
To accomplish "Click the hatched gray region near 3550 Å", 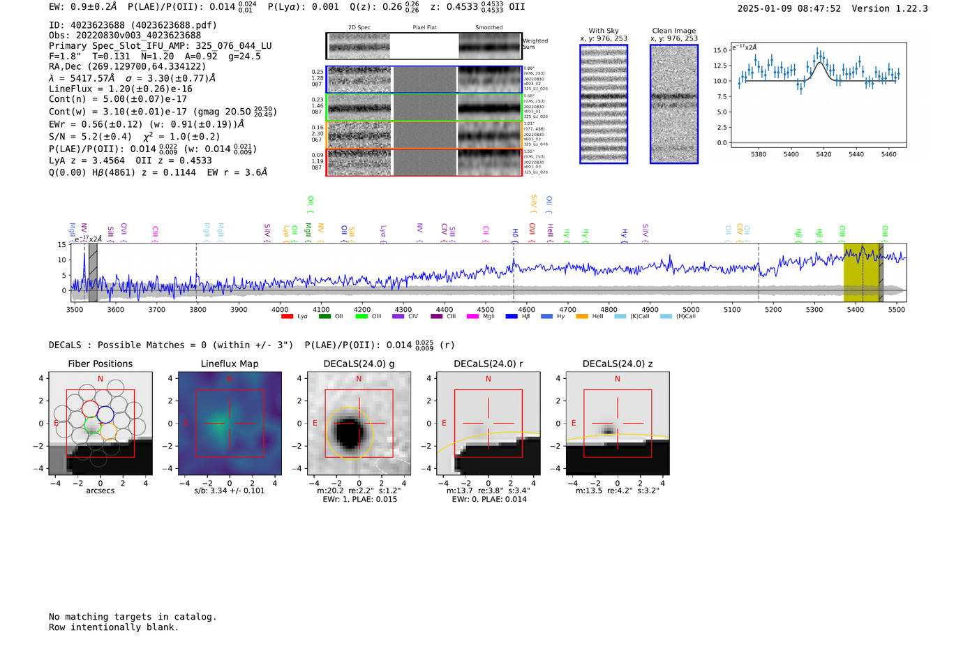I will tap(93, 273).
